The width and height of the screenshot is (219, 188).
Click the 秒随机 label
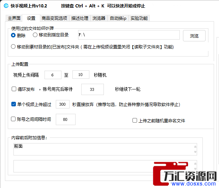click(x=100, y=75)
